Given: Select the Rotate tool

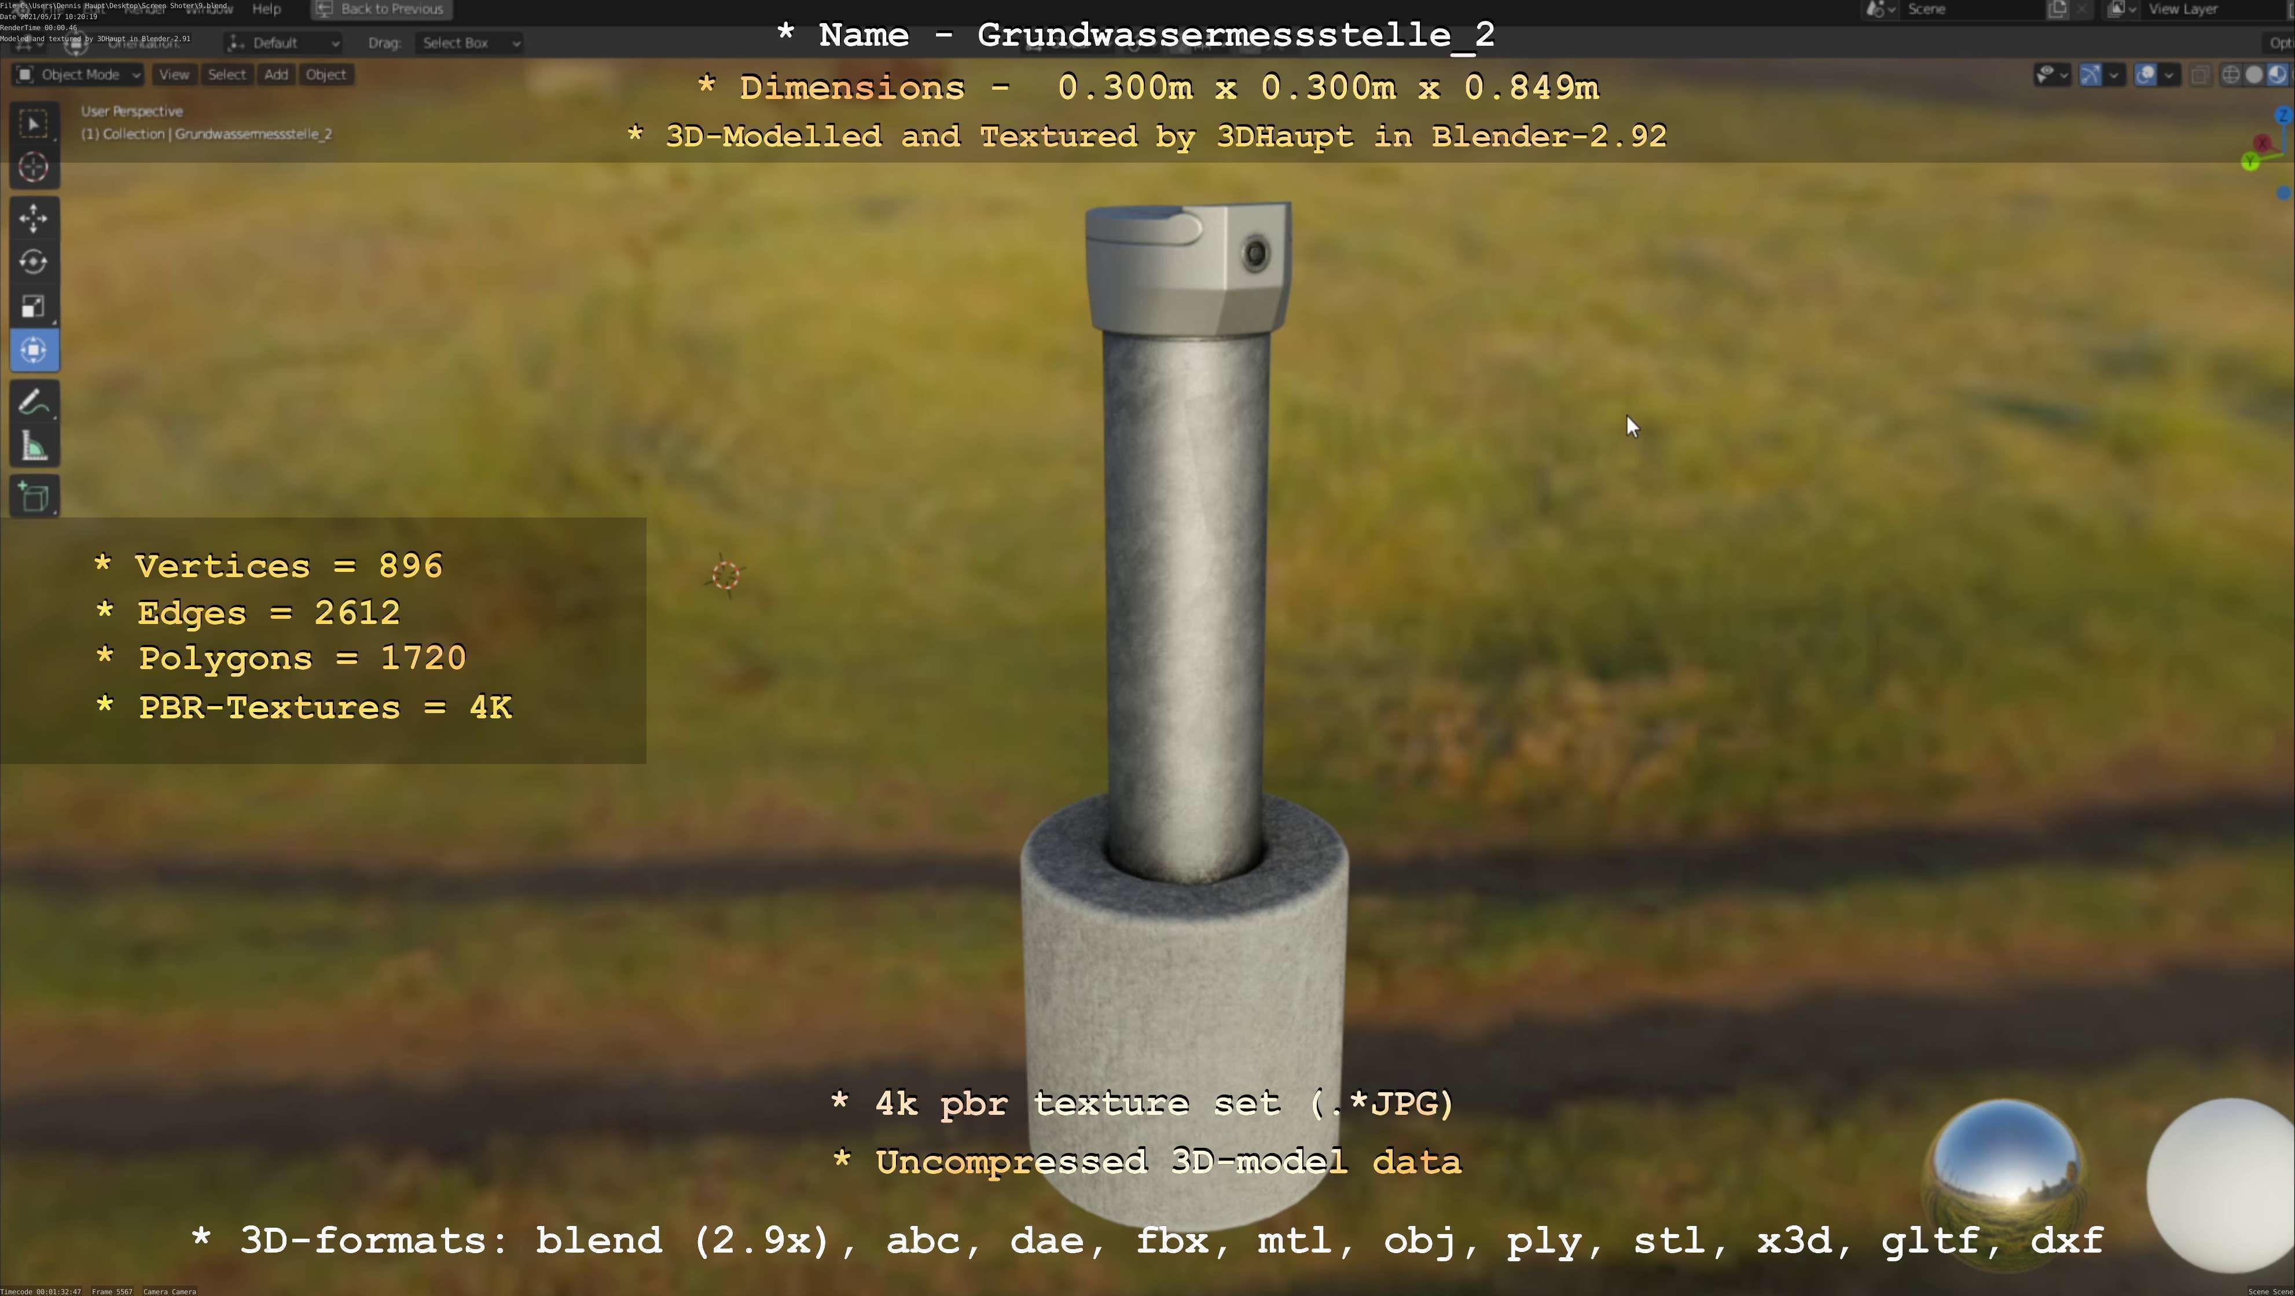Looking at the screenshot, I should [34, 262].
